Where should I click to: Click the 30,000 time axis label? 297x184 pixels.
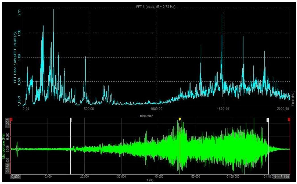121,177
